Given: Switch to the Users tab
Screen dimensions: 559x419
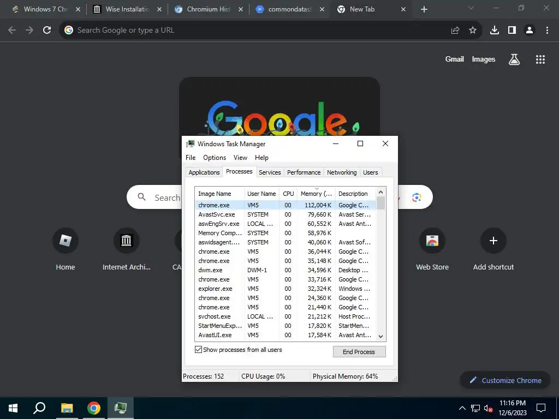Looking at the screenshot, I should click(371, 172).
